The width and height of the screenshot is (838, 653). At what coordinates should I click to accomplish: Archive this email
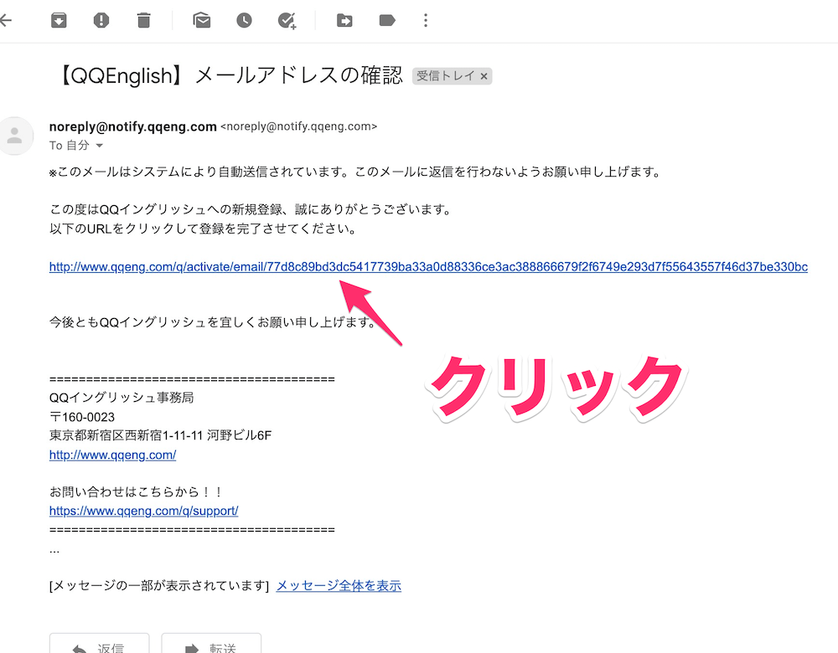click(59, 21)
